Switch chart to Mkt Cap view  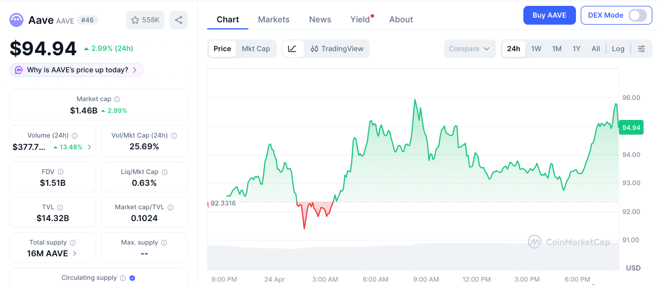tap(256, 49)
